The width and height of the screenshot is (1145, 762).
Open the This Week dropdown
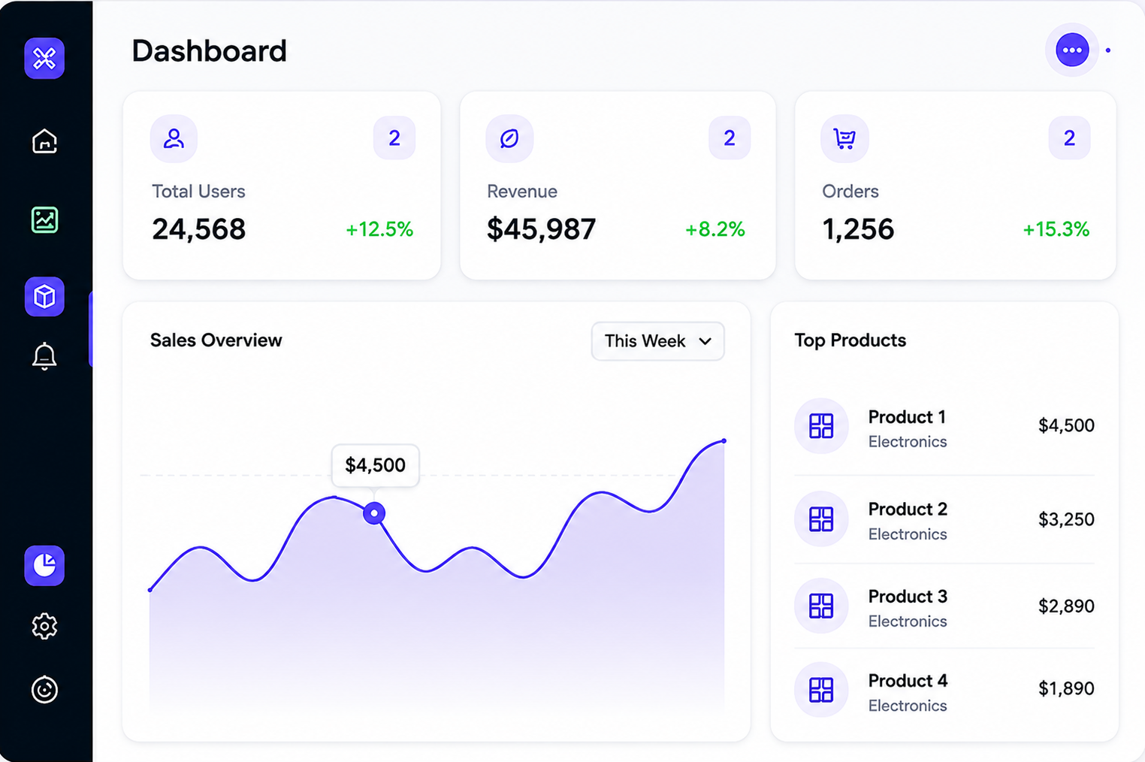click(x=658, y=341)
